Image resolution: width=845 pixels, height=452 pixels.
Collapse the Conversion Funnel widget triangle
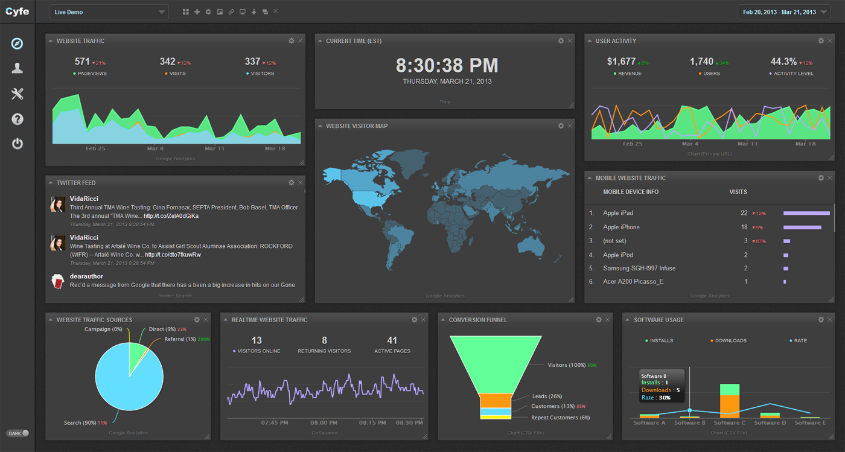coord(443,320)
